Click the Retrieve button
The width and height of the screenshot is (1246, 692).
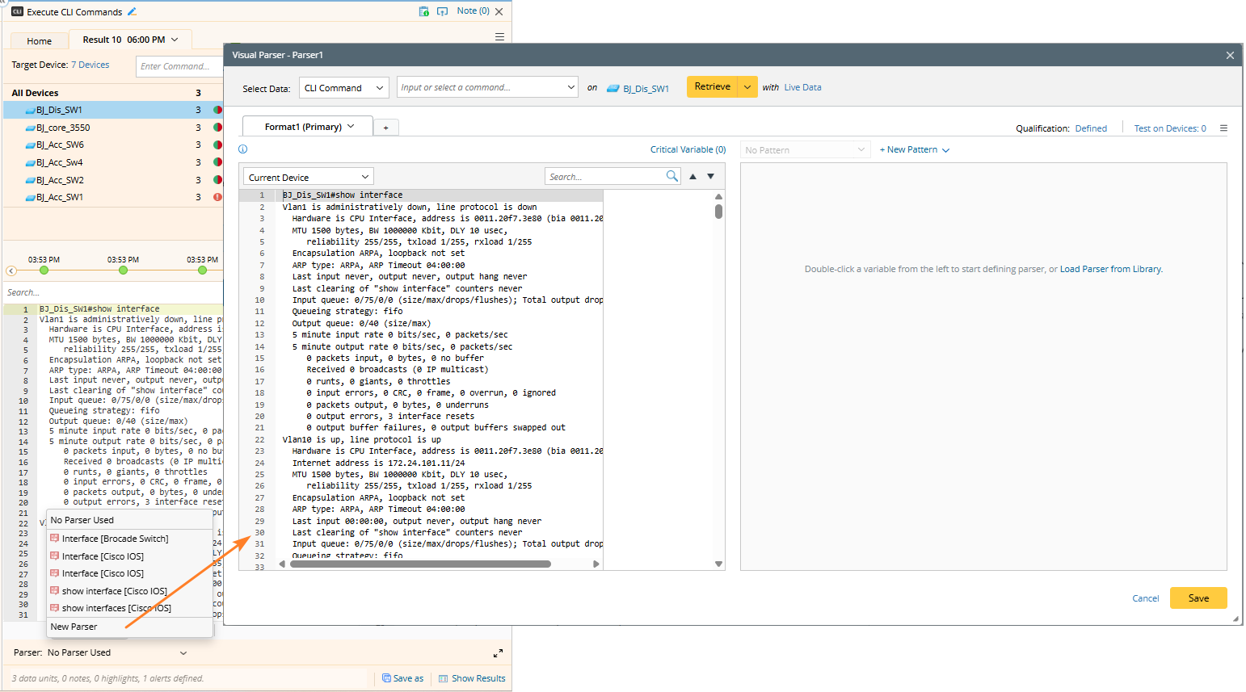(712, 87)
